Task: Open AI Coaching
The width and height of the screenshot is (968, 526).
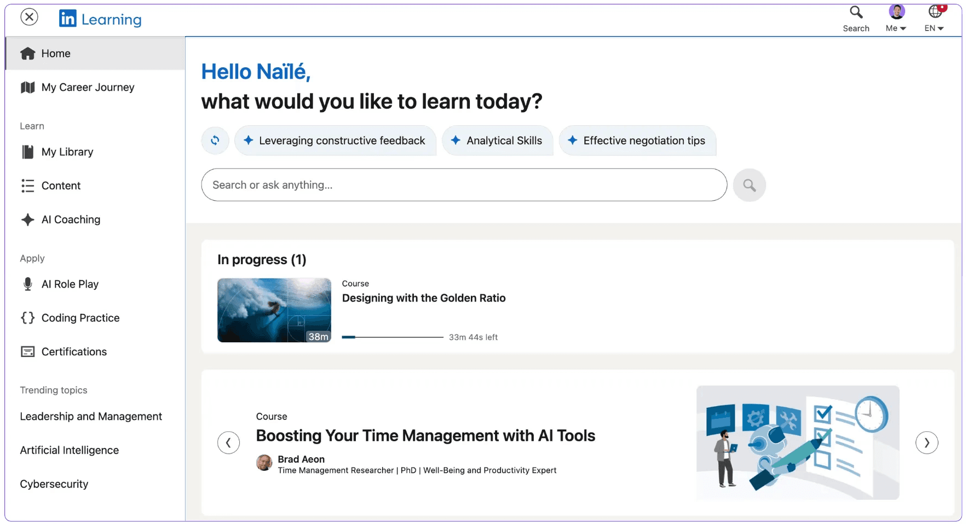Action: coord(71,220)
